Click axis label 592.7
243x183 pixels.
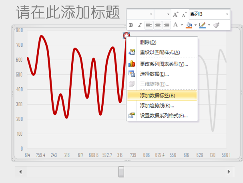point(107,155)
